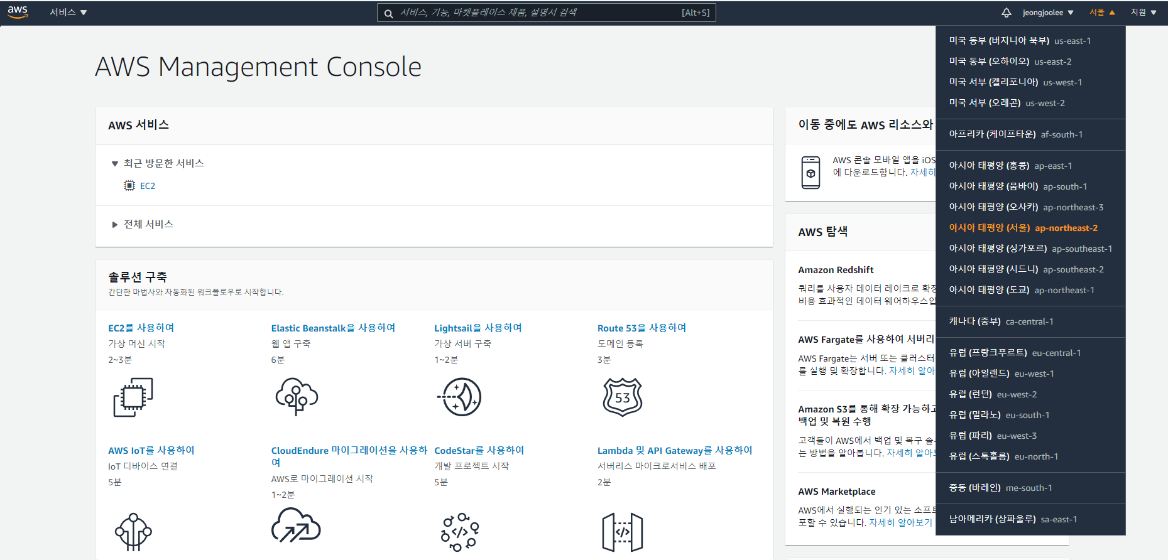
Task: Open the AWS IoT를 사용하여 link
Action: (151, 450)
